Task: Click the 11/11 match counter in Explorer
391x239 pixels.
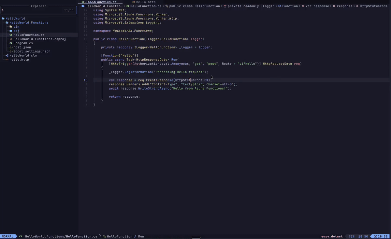Action: click(x=69, y=10)
